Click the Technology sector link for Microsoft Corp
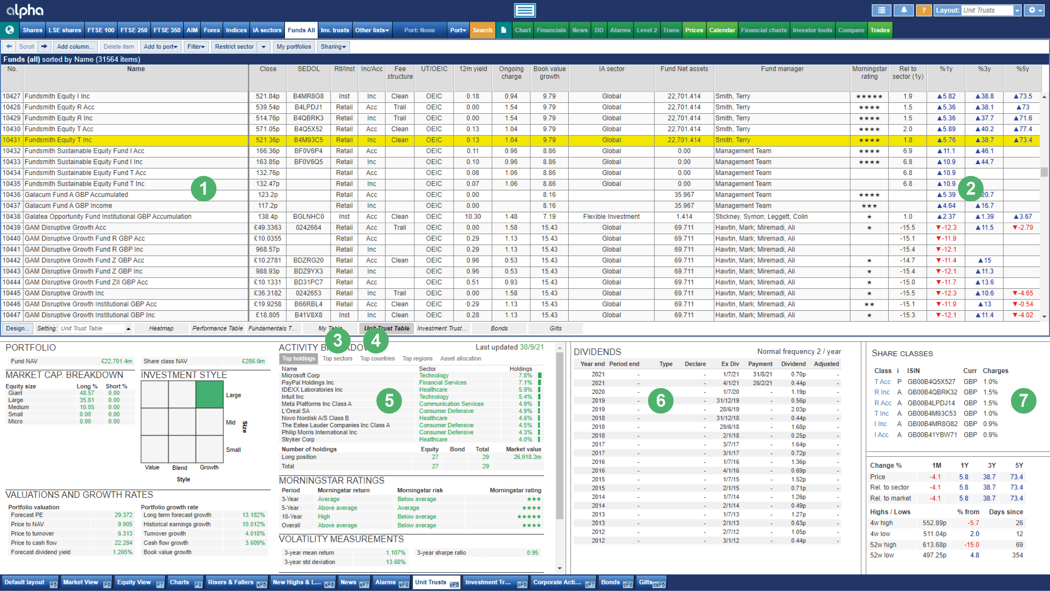Image resolution: width=1050 pixels, height=591 pixels. coord(434,375)
